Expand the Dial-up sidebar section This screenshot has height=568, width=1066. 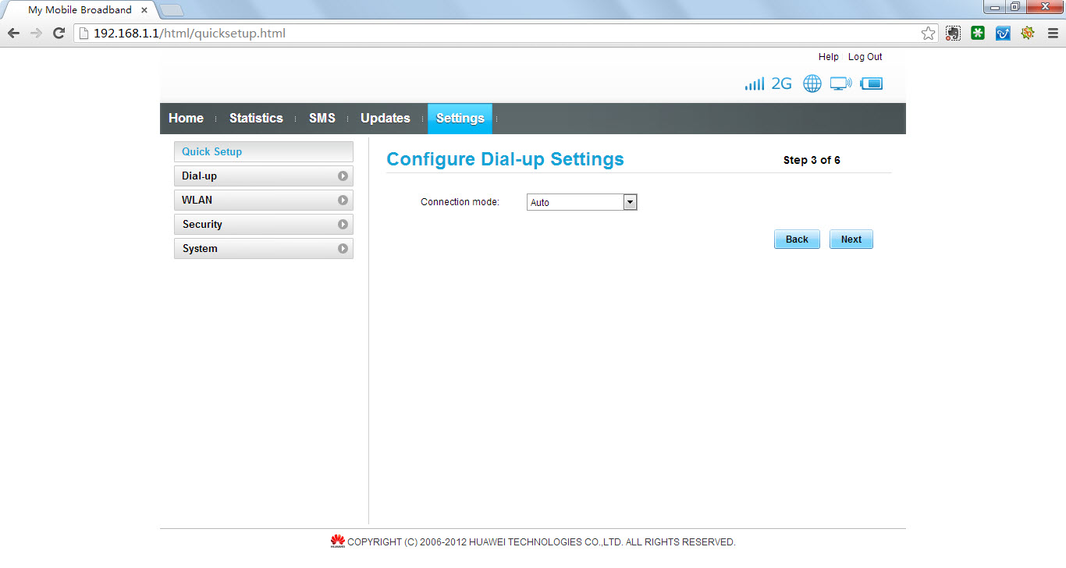(x=264, y=176)
